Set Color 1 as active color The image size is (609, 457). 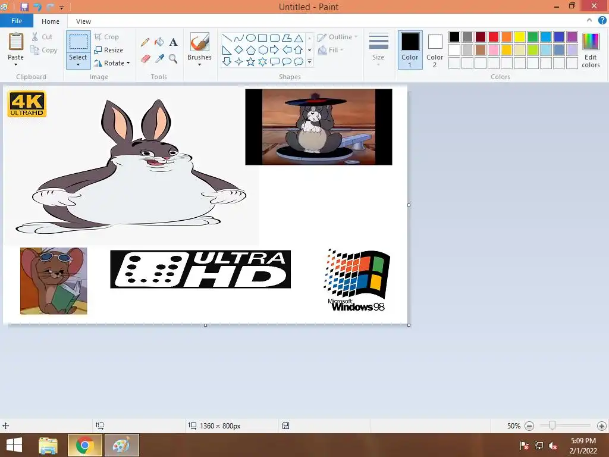(410, 50)
